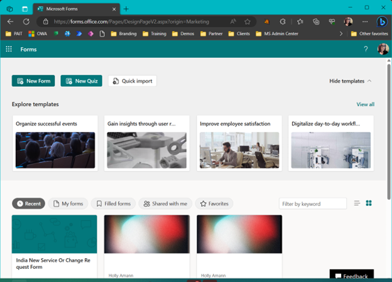Click the favorites star in address bar
This screenshot has height=282, width=392.
(248, 21)
